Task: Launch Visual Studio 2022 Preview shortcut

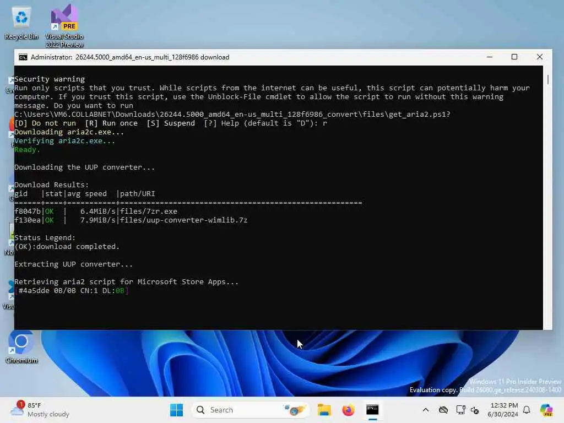Action: [x=64, y=26]
